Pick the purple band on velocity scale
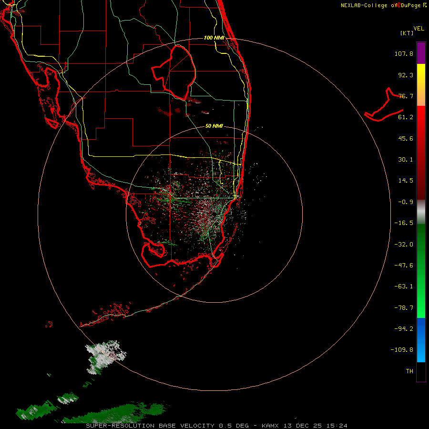The height and width of the screenshot is (429, 429). (421, 53)
